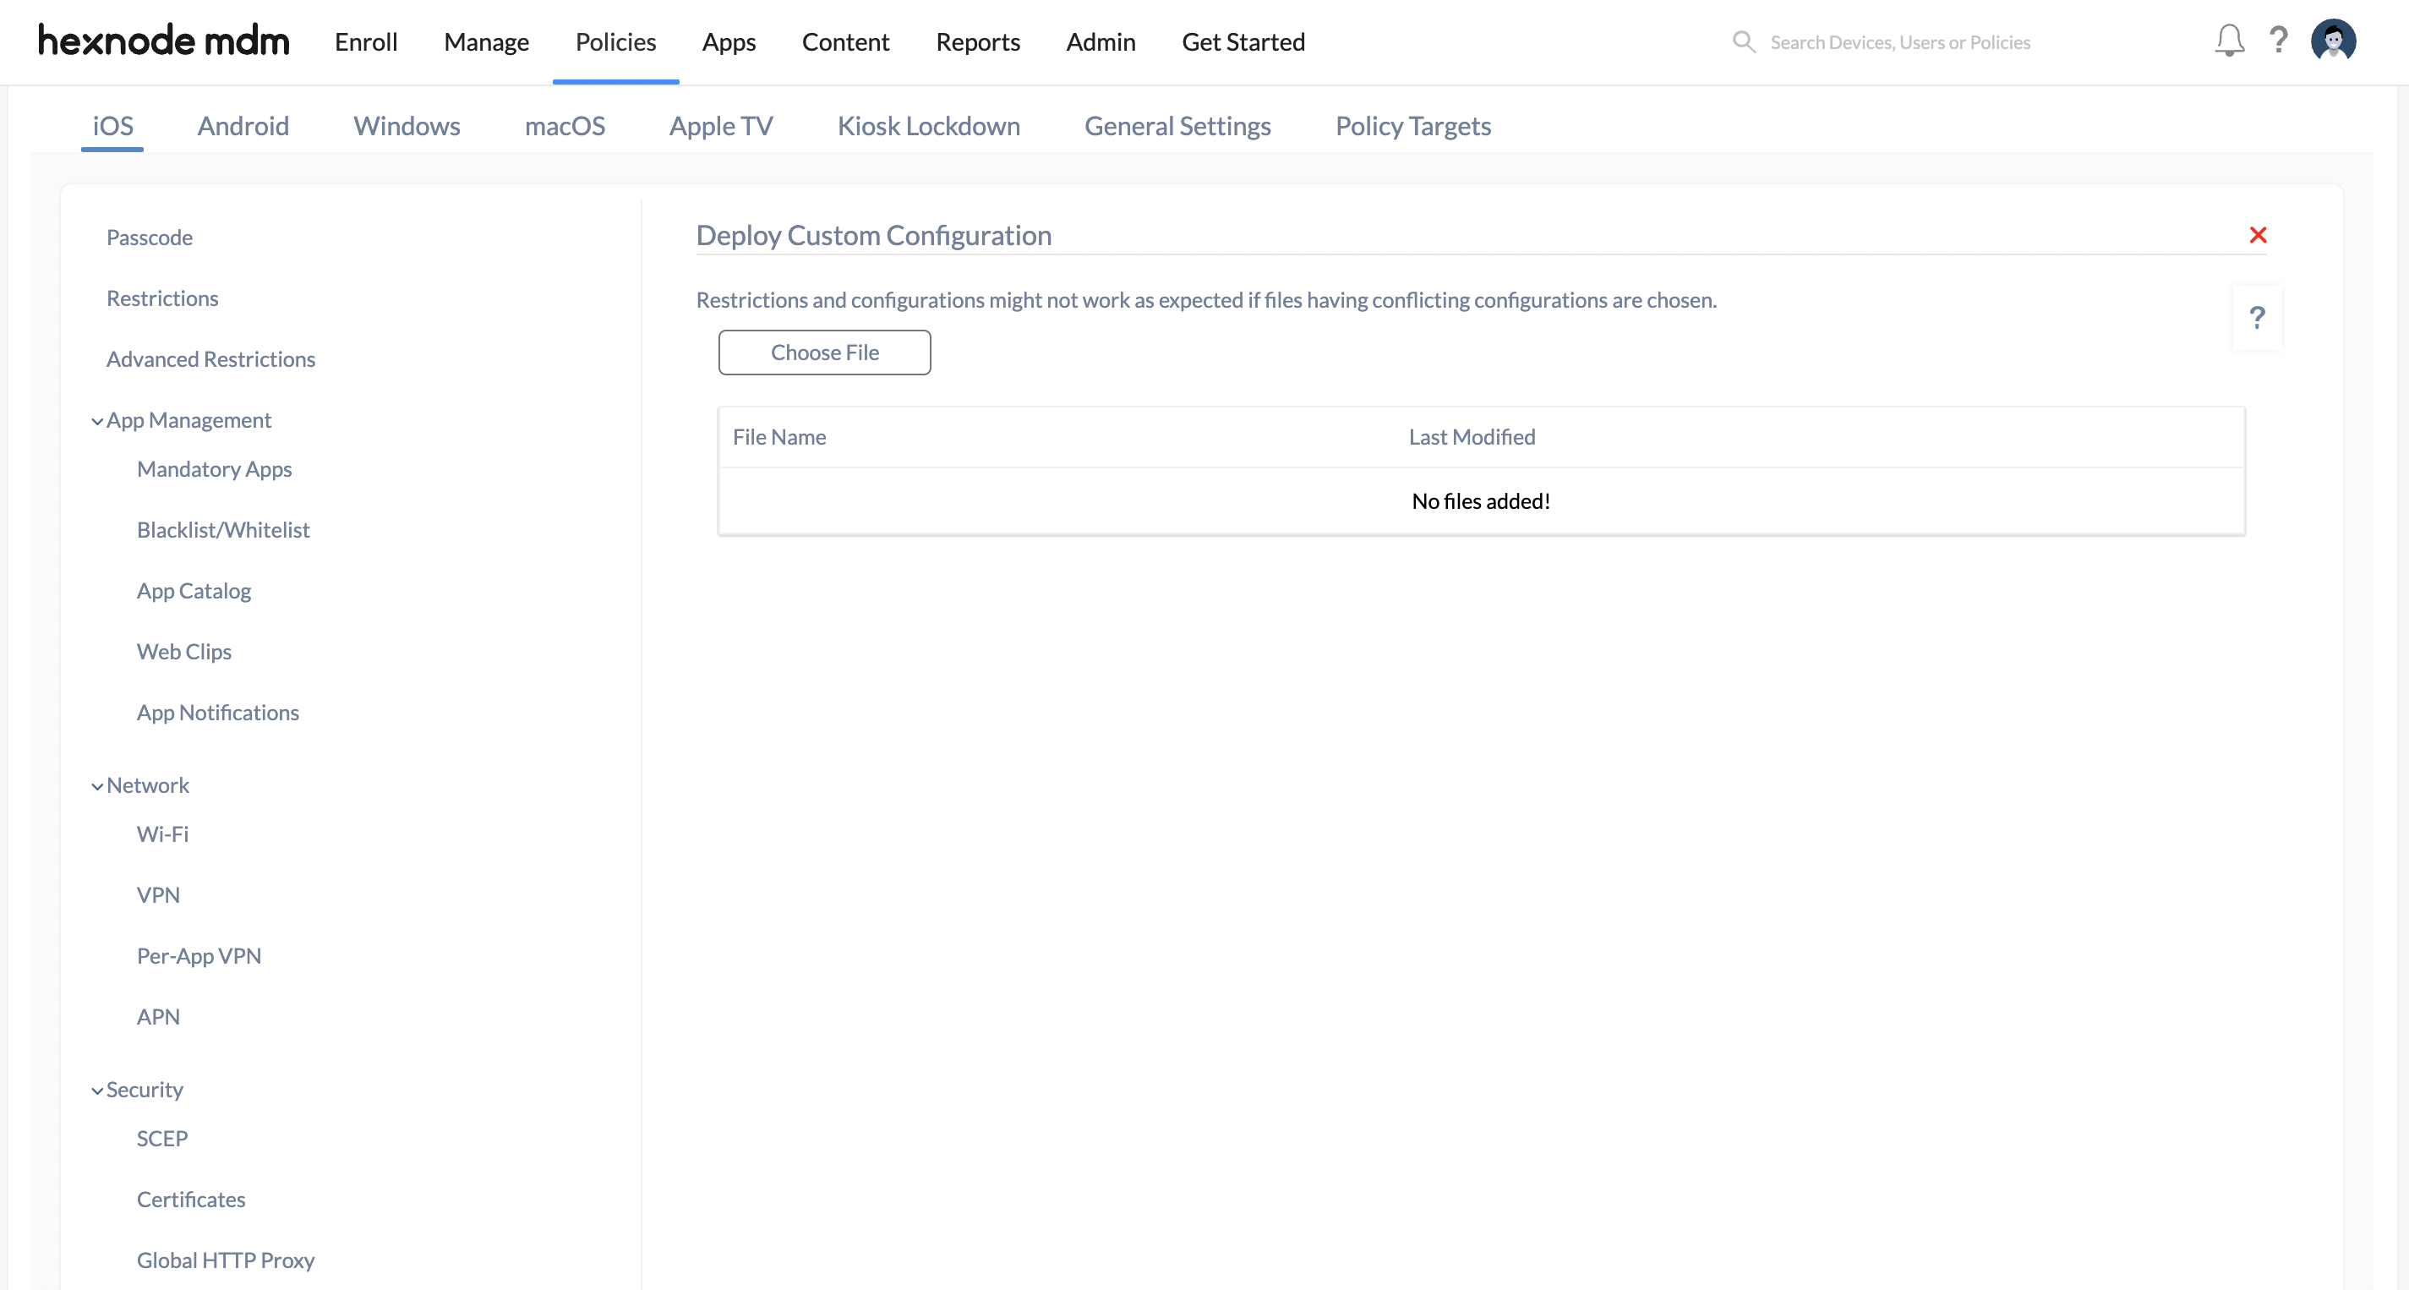Switch to the Android tab
Viewport: 2409px width, 1290px height.
pyautogui.click(x=243, y=125)
